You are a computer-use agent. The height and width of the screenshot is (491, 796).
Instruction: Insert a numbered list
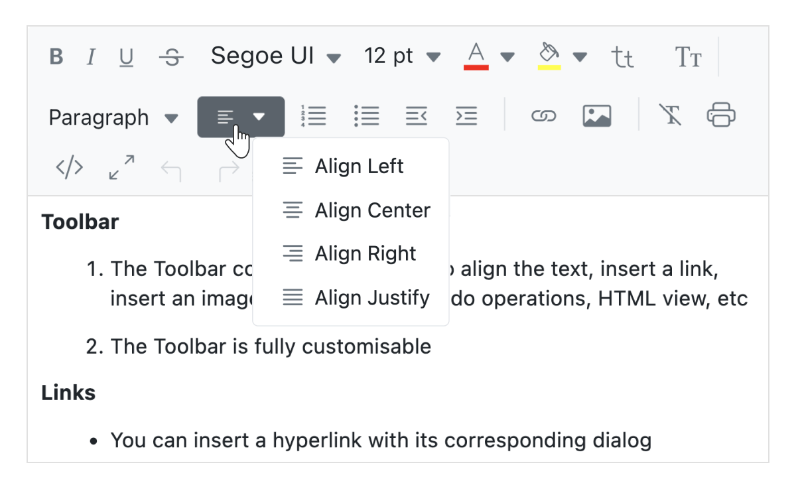(x=314, y=115)
